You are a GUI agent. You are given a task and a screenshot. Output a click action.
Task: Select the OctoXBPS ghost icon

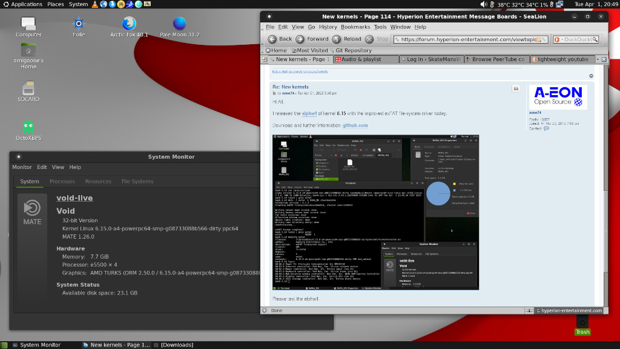coord(28,131)
